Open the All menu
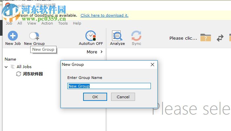The height and width of the screenshot is (131, 231). pos(20,23)
